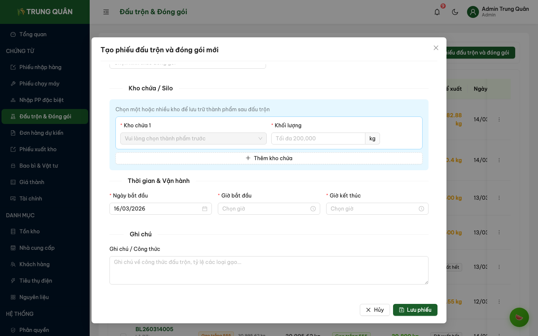The height and width of the screenshot is (336, 538).
Task: Open Phiếu nhập hàng menu item
Action: click(40, 67)
